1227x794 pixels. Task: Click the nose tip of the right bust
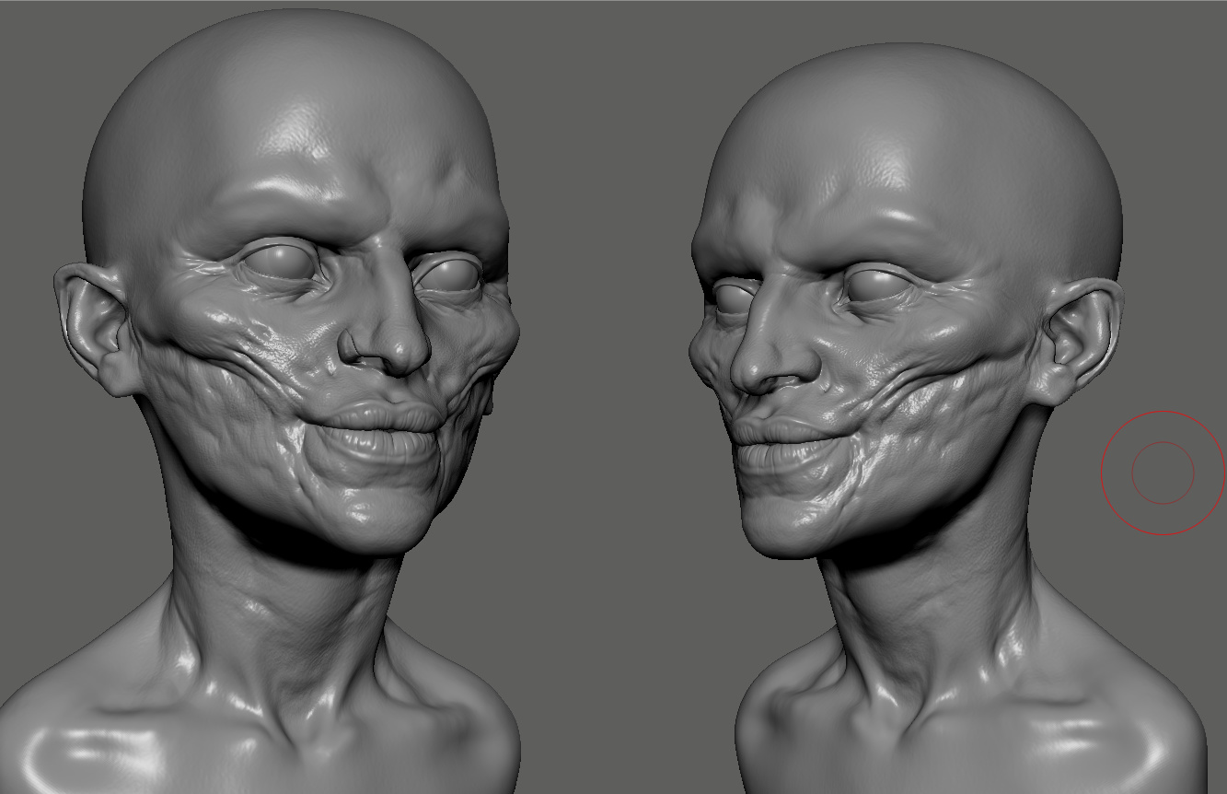click(755, 370)
